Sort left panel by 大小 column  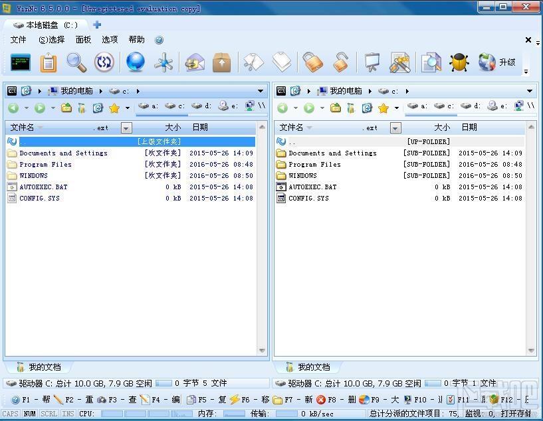[x=173, y=127]
